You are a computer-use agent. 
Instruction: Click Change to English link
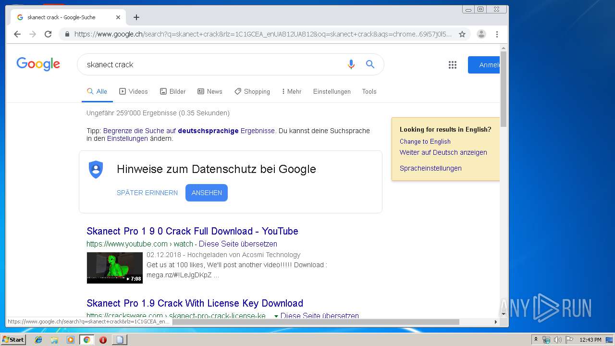(425, 141)
